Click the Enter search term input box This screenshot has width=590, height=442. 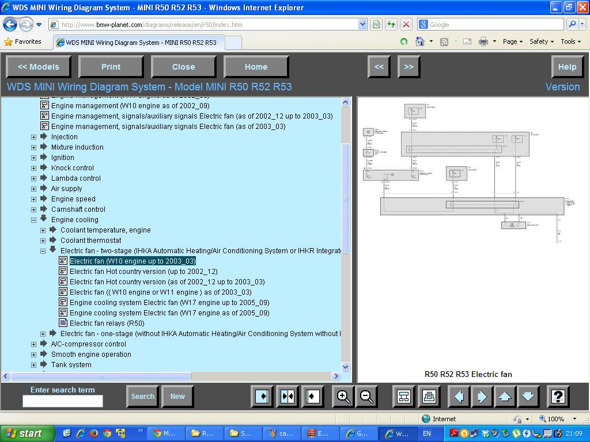tap(62, 401)
